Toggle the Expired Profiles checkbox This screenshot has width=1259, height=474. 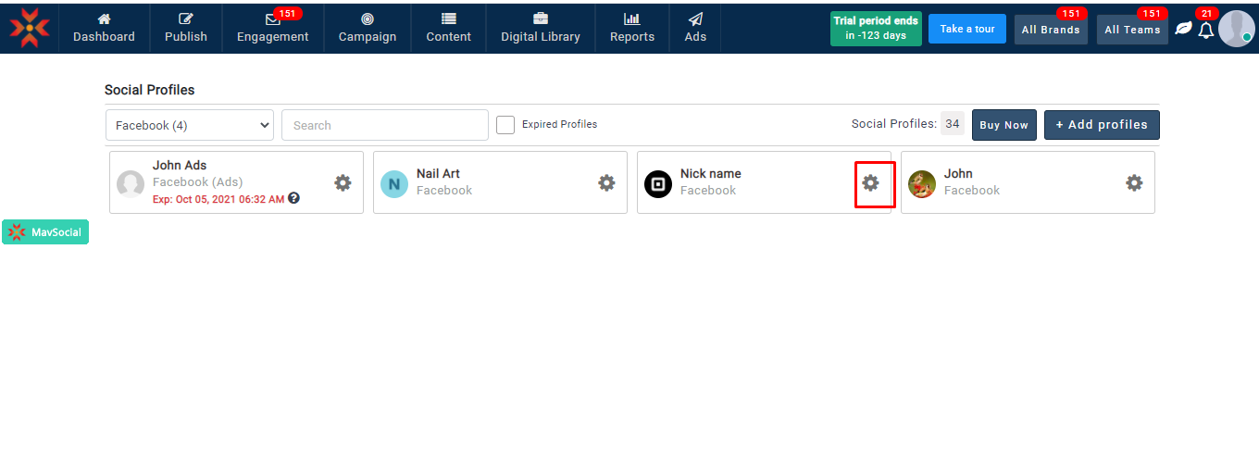click(x=505, y=125)
